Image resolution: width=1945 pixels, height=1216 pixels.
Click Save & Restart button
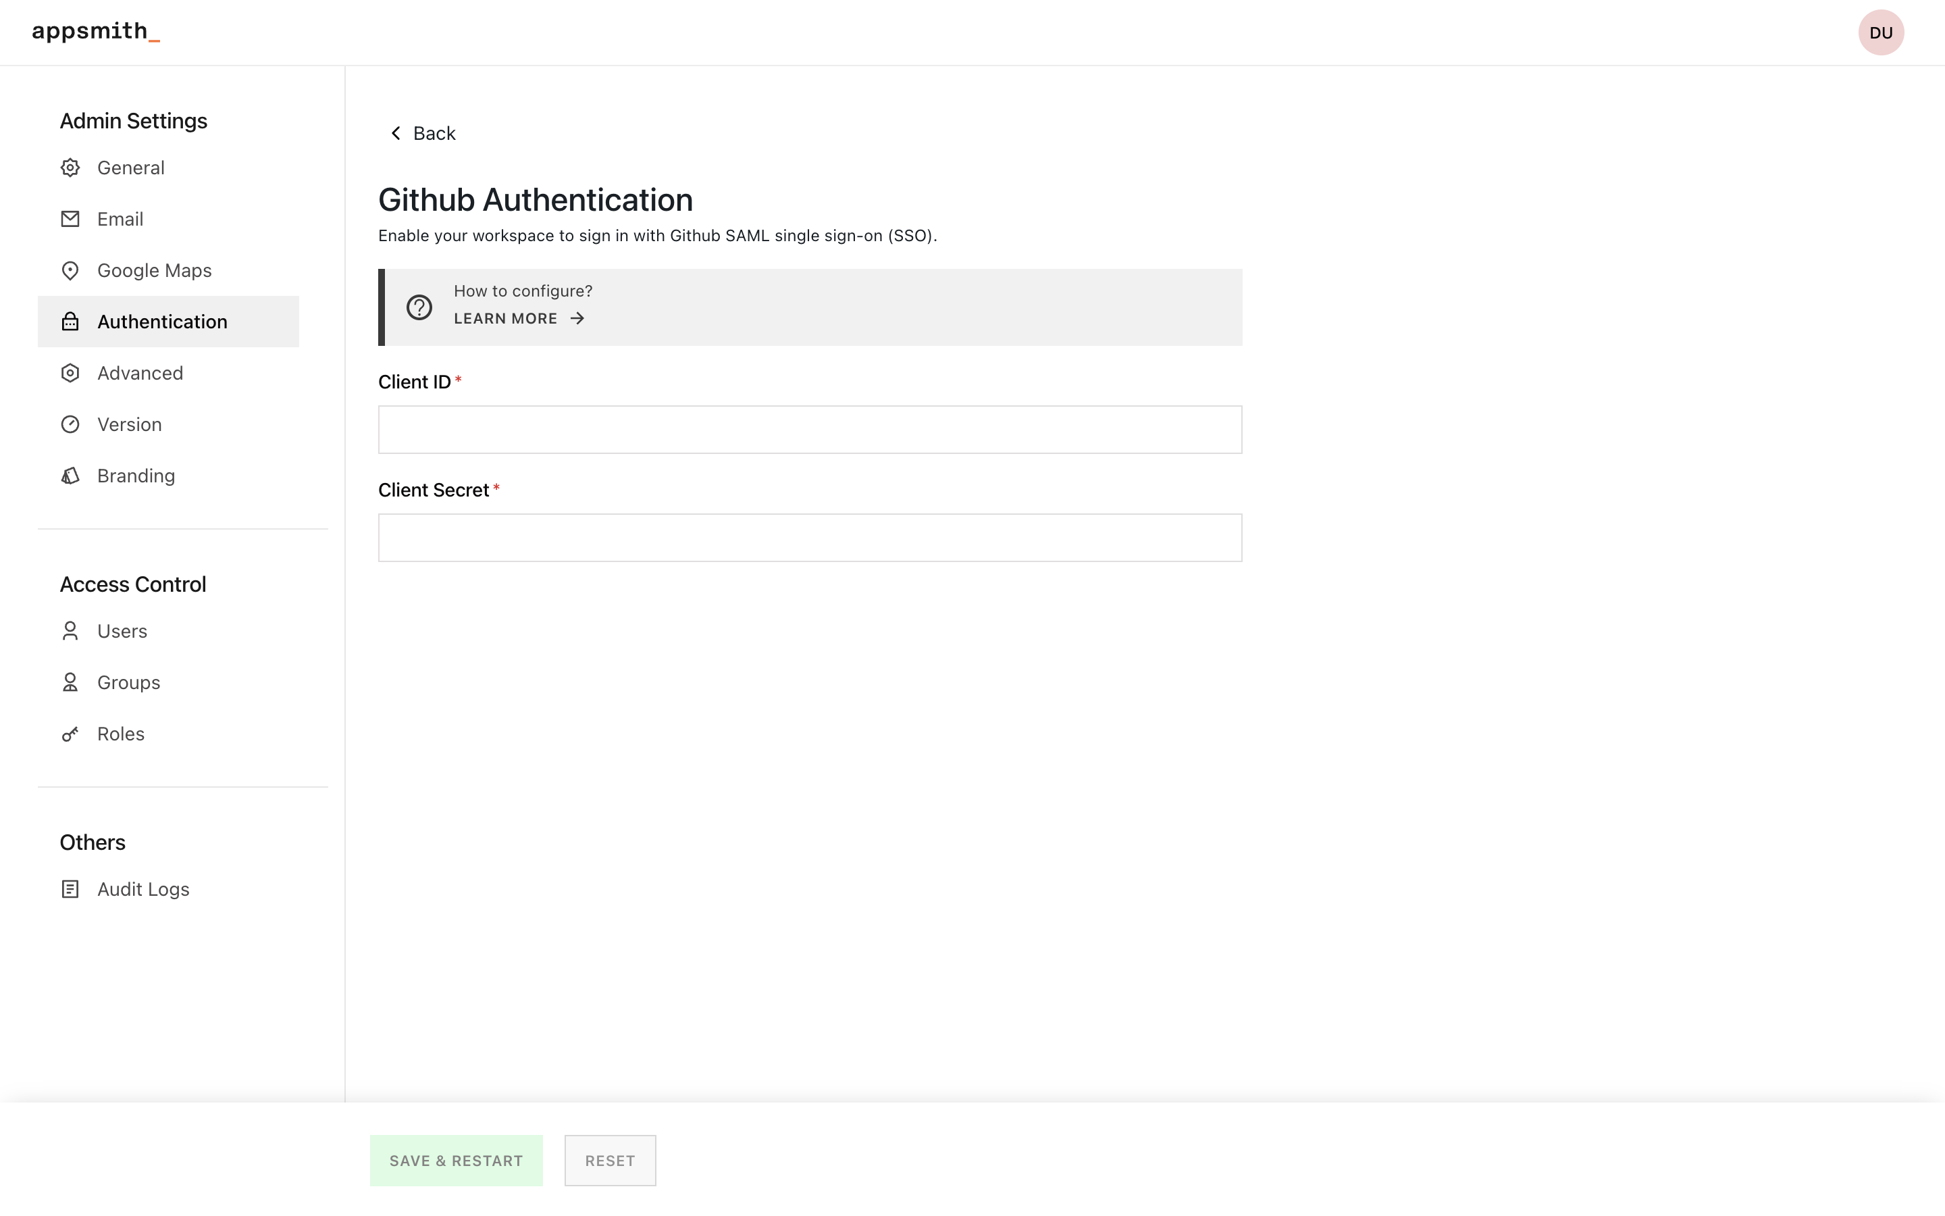pos(457,1160)
